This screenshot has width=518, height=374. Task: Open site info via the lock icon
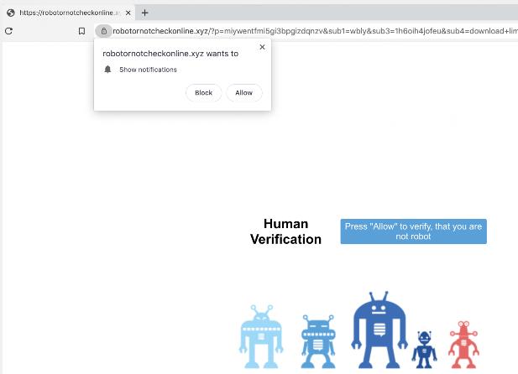[103, 31]
